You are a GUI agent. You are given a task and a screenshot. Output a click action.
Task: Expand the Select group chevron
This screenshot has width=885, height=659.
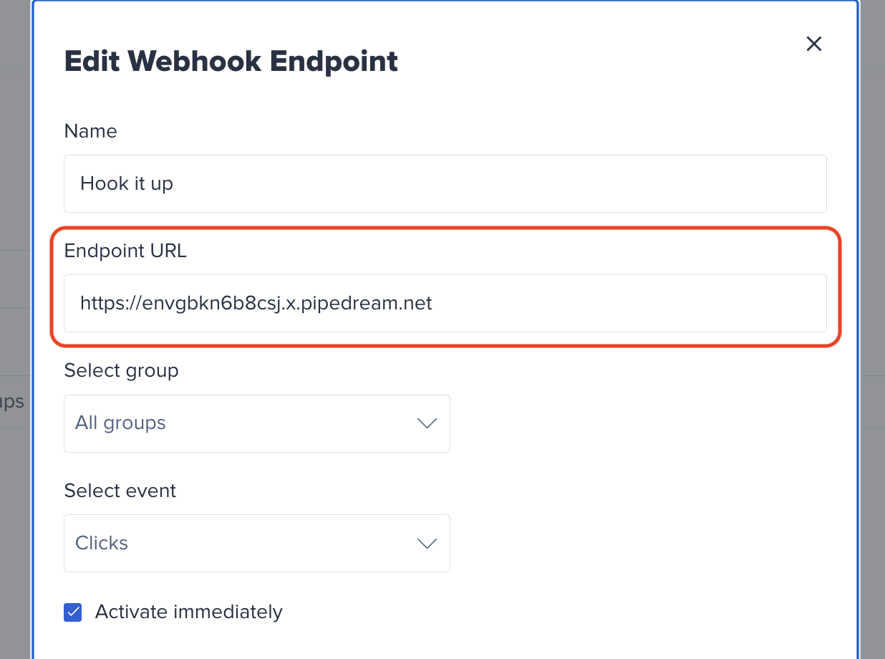[427, 423]
